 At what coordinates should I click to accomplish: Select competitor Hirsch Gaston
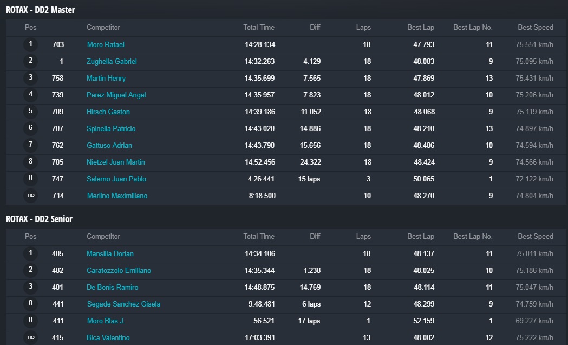point(108,112)
